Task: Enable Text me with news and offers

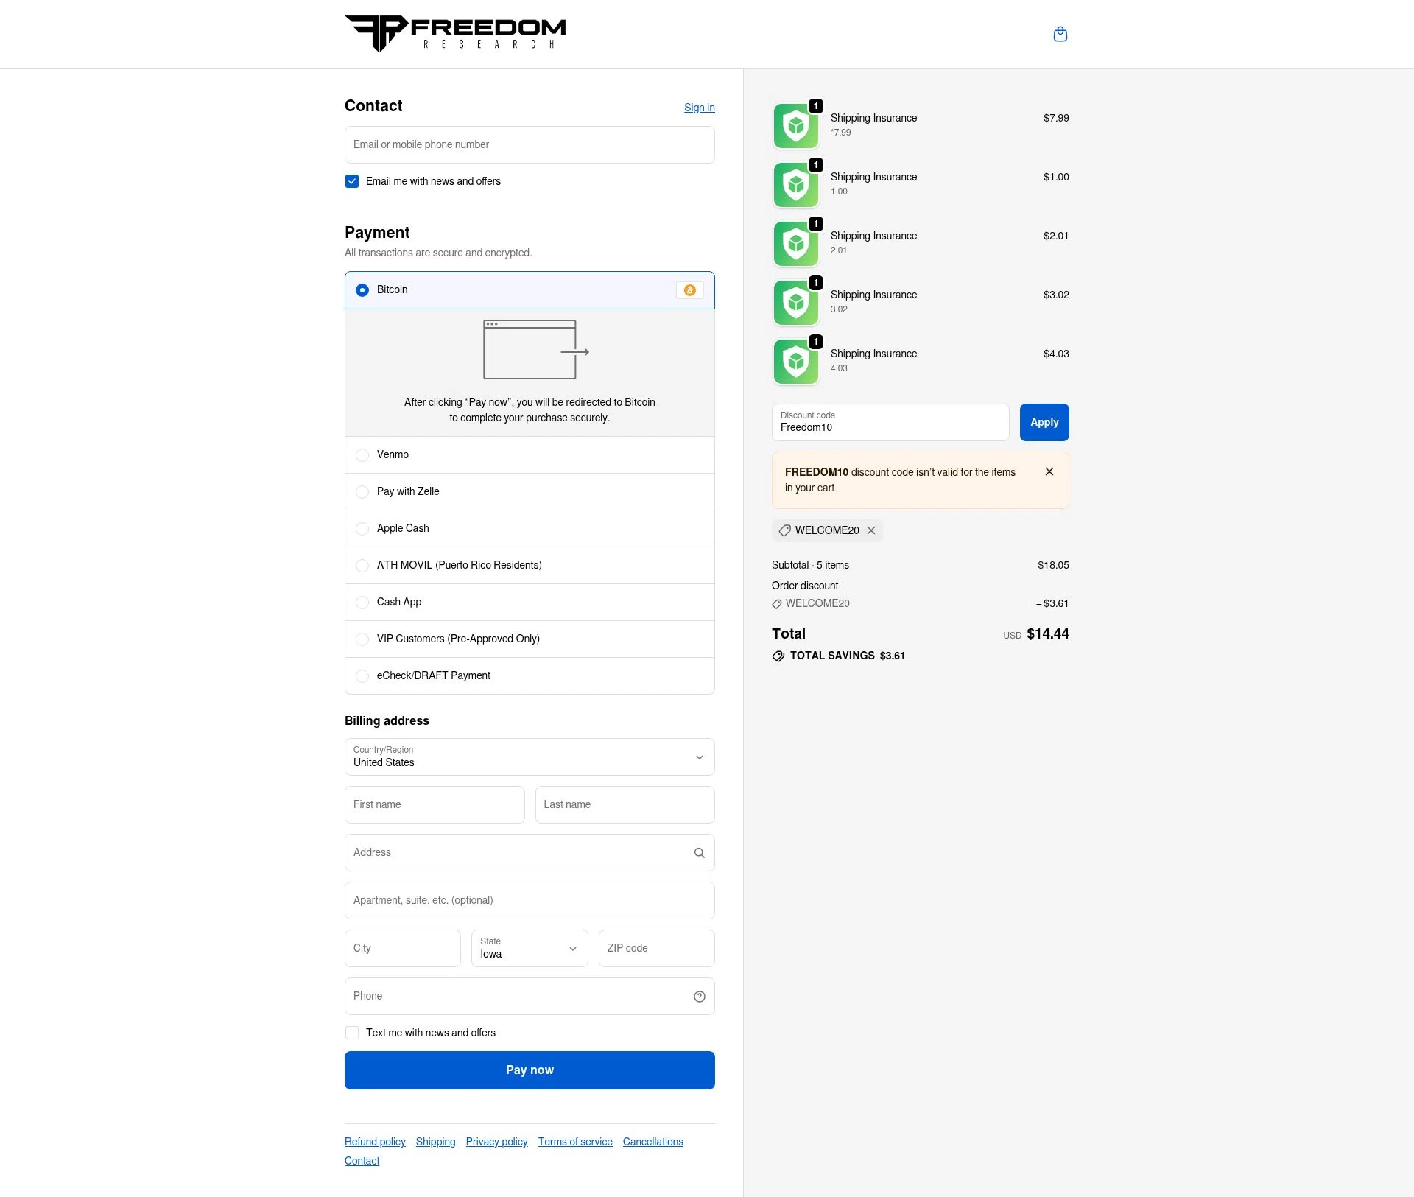Action: click(x=352, y=1033)
